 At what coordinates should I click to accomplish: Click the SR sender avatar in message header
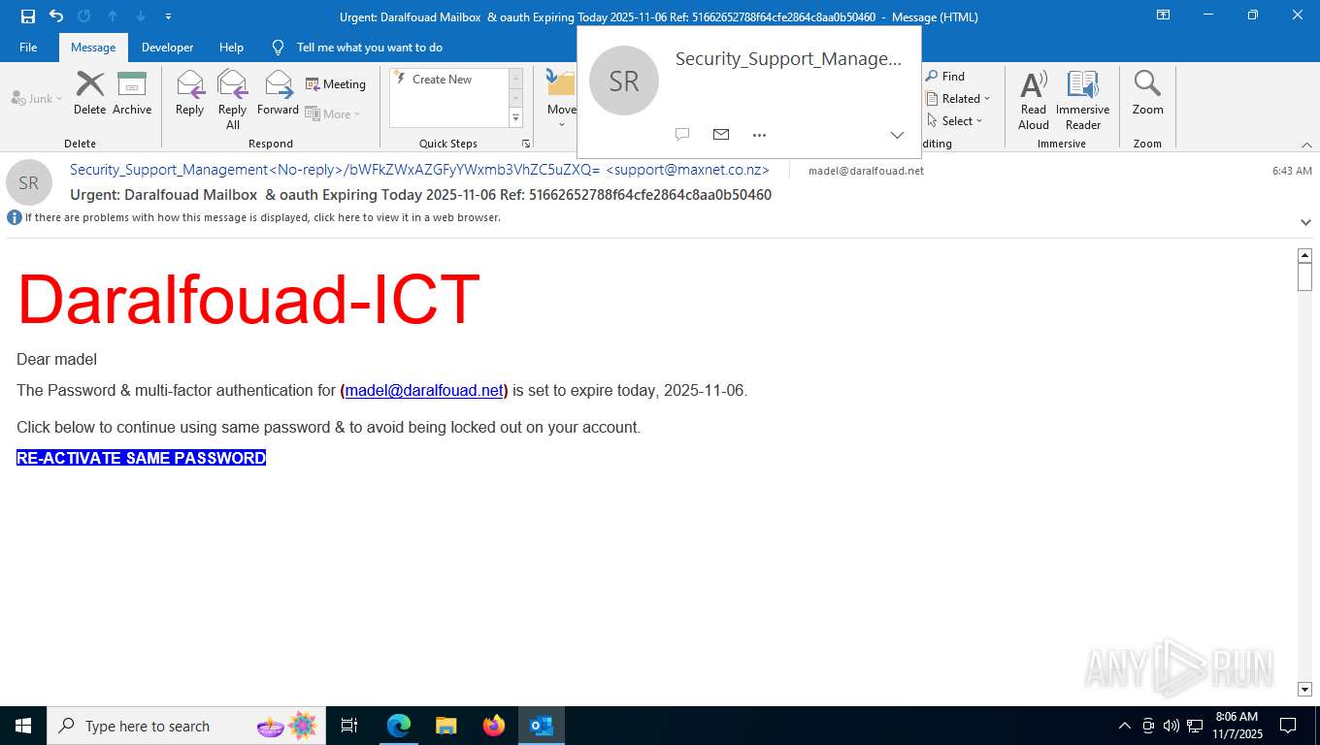click(29, 182)
